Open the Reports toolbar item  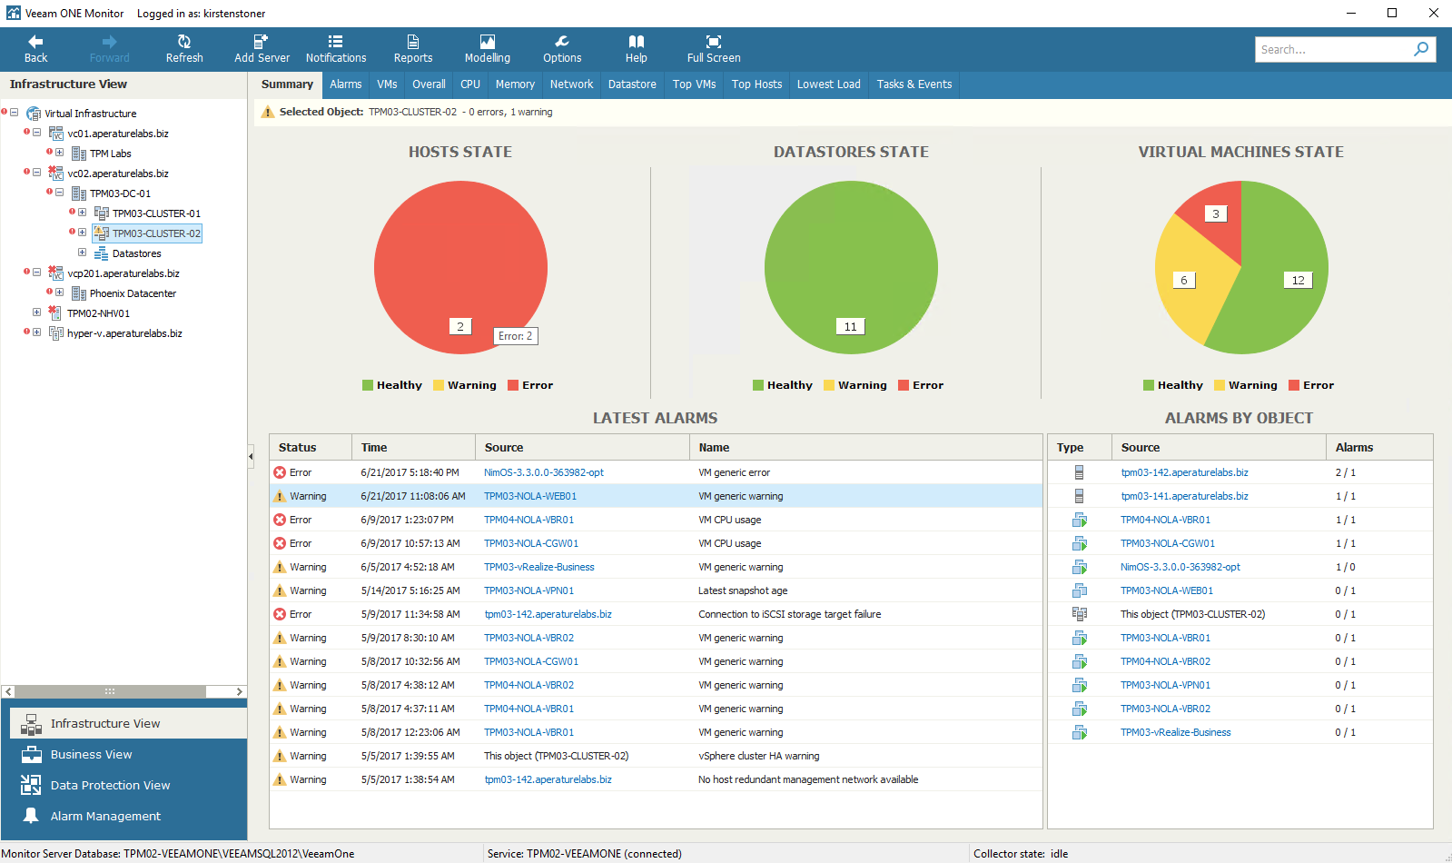tap(413, 49)
